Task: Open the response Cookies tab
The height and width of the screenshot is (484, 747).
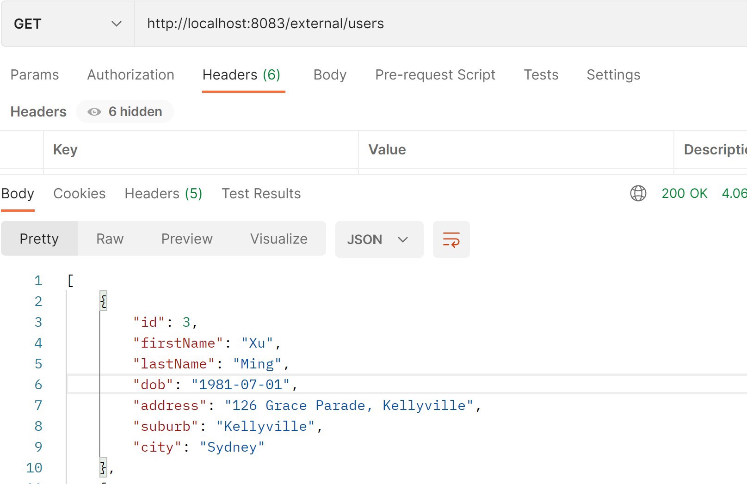Action: pos(80,194)
